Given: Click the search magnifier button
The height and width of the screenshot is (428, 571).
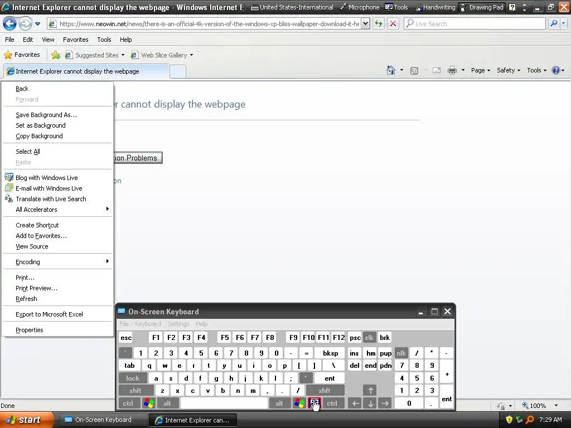Looking at the screenshot, I should coord(554,24).
